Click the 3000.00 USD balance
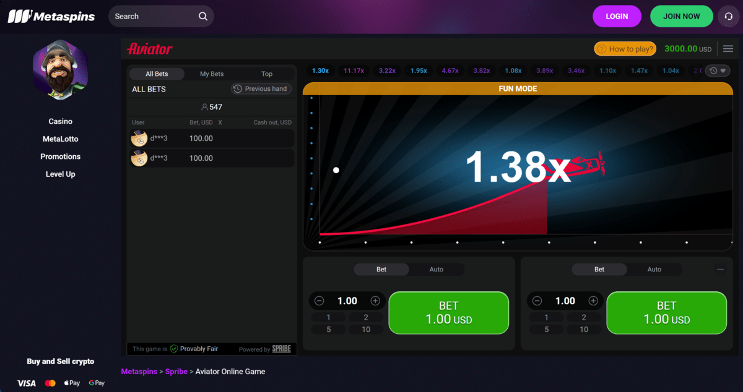The image size is (743, 392). [x=688, y=49]
